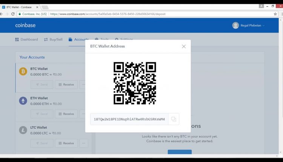Go forward in browser history

point(7,14)
